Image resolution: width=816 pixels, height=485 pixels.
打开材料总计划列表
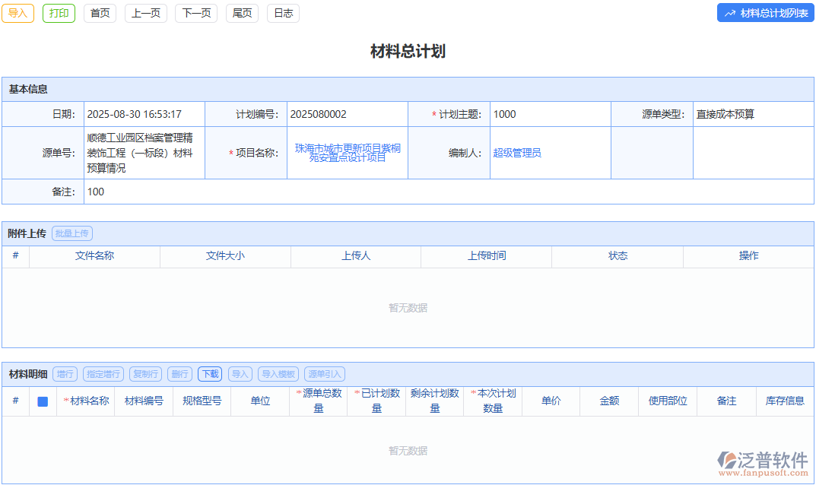click(x=765, y=12)
